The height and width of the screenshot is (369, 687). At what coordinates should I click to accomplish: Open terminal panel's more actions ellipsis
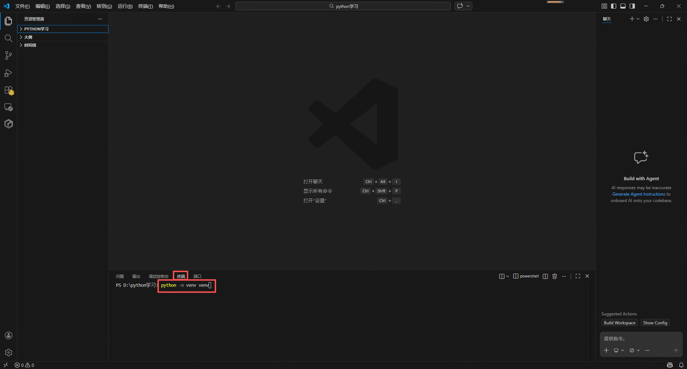[564, 276]
